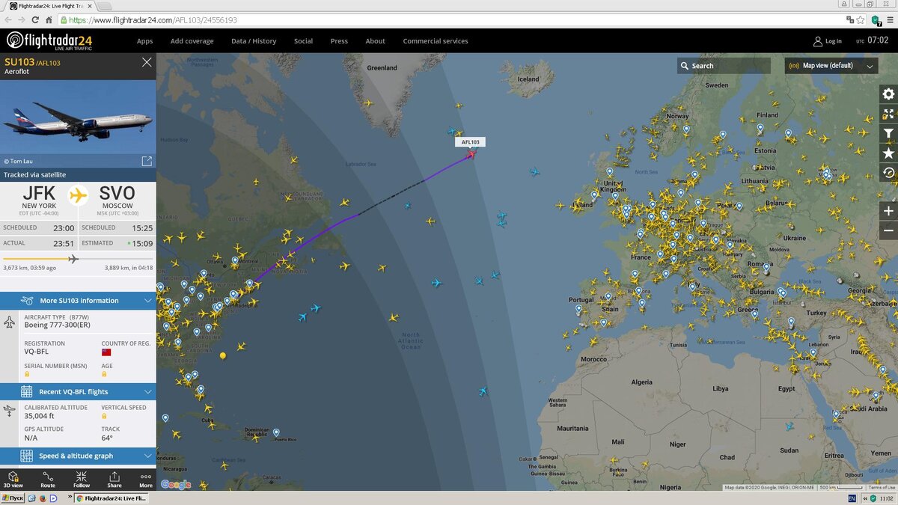The height and width of the screenshot is (505, 898).
Task: Click the EN language indicator in tray
Action: pos(852,498)
